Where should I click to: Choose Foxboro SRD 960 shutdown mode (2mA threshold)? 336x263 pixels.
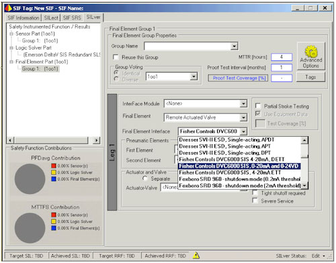(239, 186)
